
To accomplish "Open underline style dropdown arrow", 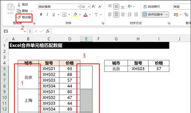I will pos(58,15).
